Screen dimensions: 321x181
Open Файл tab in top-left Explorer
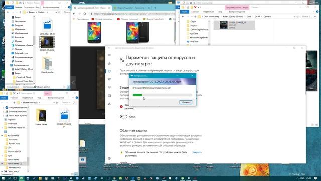pos(9,7)
